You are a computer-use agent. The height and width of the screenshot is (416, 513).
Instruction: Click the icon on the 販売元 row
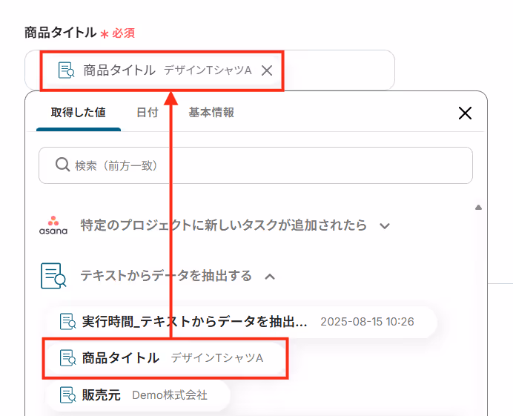[67, 395]
